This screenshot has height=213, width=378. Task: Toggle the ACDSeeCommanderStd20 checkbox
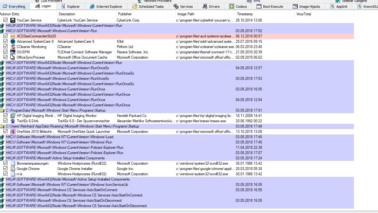coord(6,36)
